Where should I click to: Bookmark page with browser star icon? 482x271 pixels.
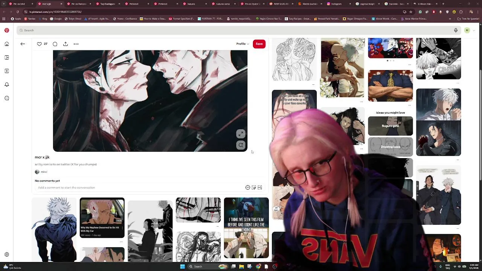click(410, 12)
